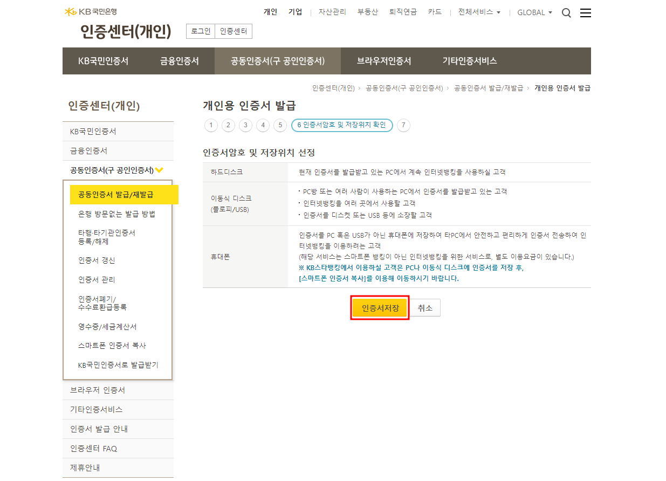Select the 기업 top menu item
This screenshot has width=666, height=481.
click(296, 12)
